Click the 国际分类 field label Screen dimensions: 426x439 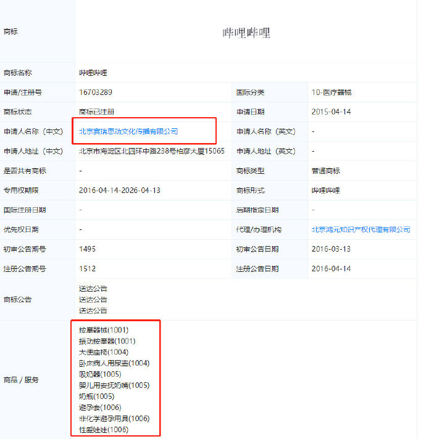coord(250,92)
